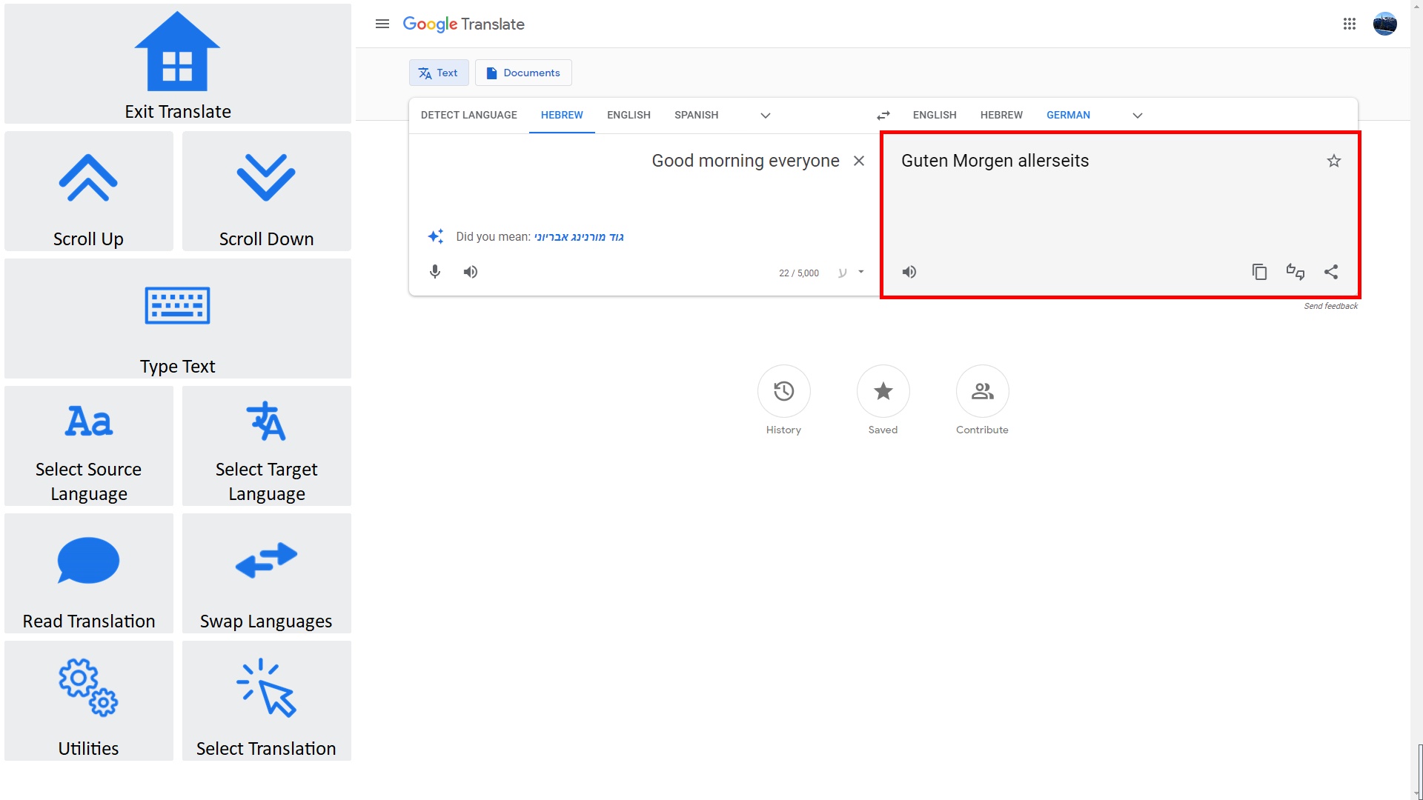Clear the input with the X button

(858, 160)
